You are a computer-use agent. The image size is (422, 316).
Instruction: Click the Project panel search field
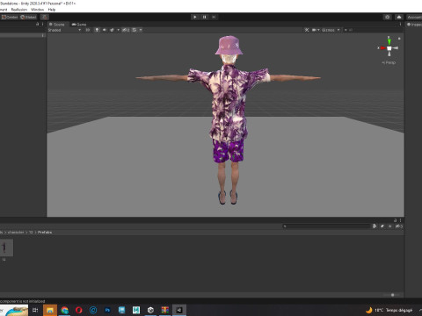(326, 226)
